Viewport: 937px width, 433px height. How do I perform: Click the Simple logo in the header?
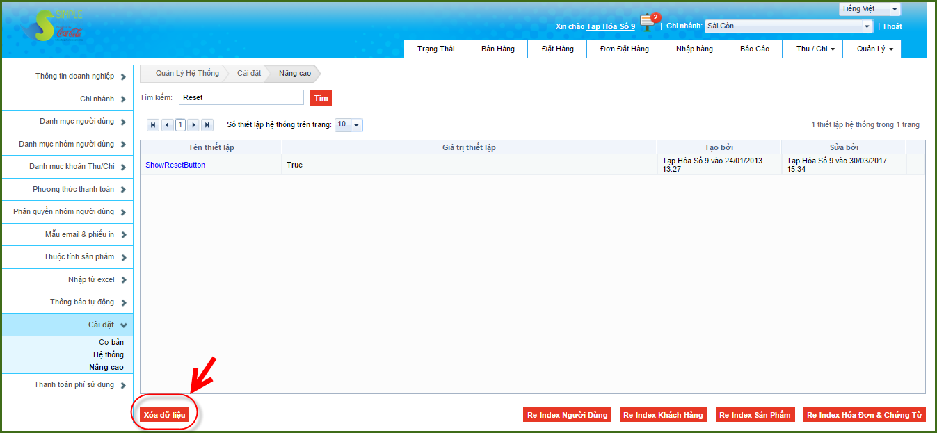pos(53,26)
